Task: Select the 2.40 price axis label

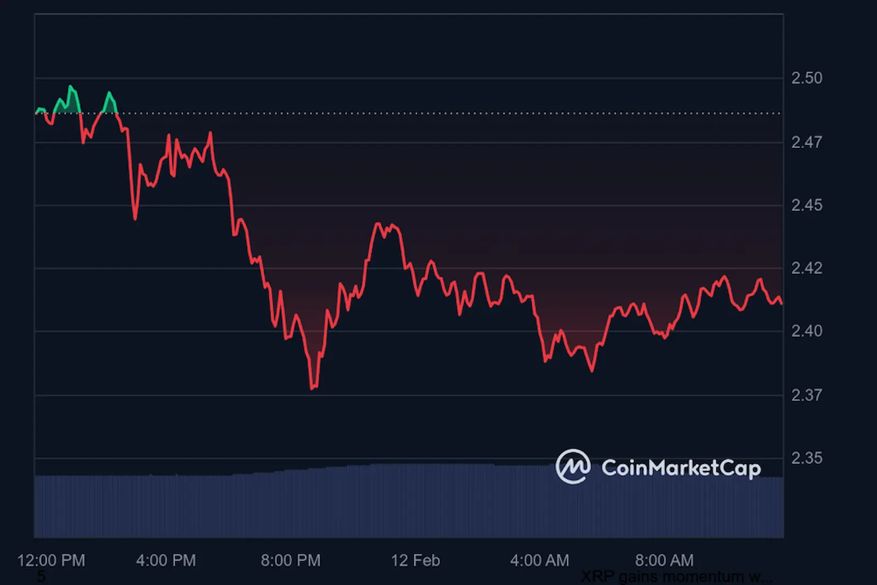Action: tap(806, 331)
